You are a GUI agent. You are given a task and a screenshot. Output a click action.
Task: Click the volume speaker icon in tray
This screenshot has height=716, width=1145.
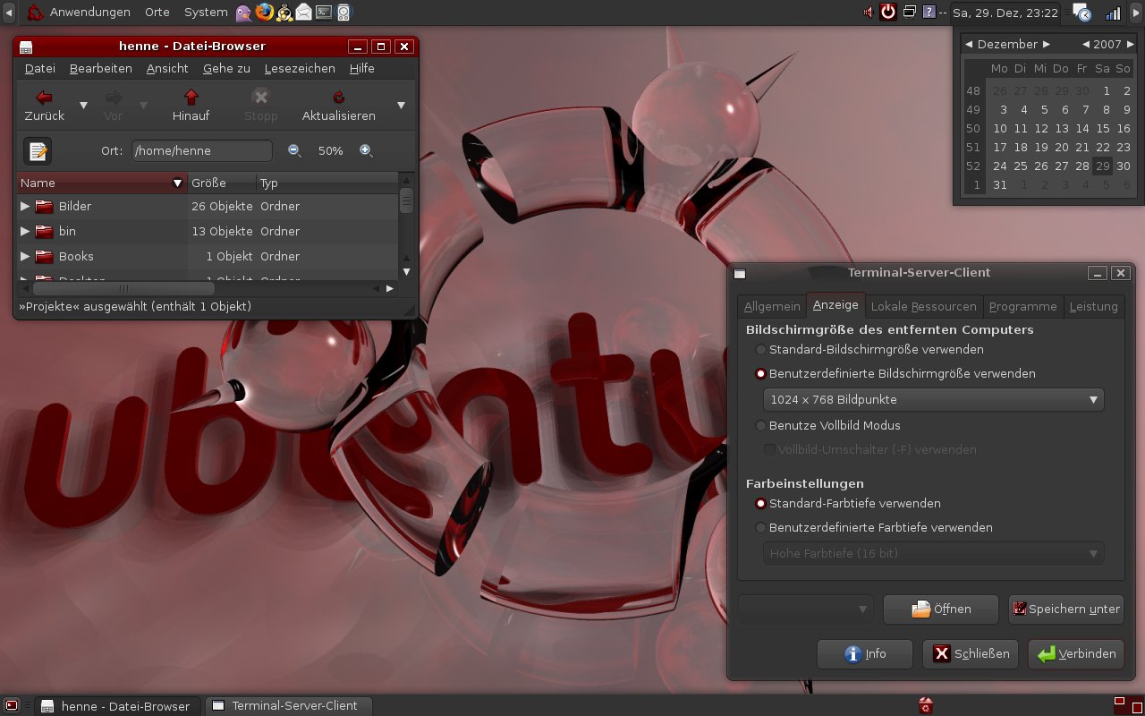[x=868, y=13]
